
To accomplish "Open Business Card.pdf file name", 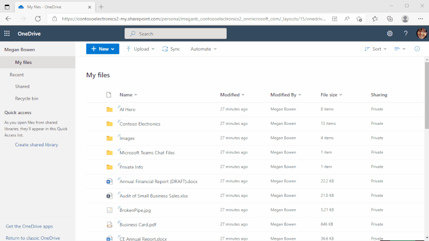I will (138, 225).
